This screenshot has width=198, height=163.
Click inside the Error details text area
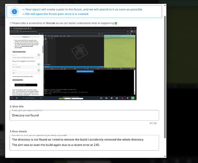pyautogui.click(x=84, y=143)
